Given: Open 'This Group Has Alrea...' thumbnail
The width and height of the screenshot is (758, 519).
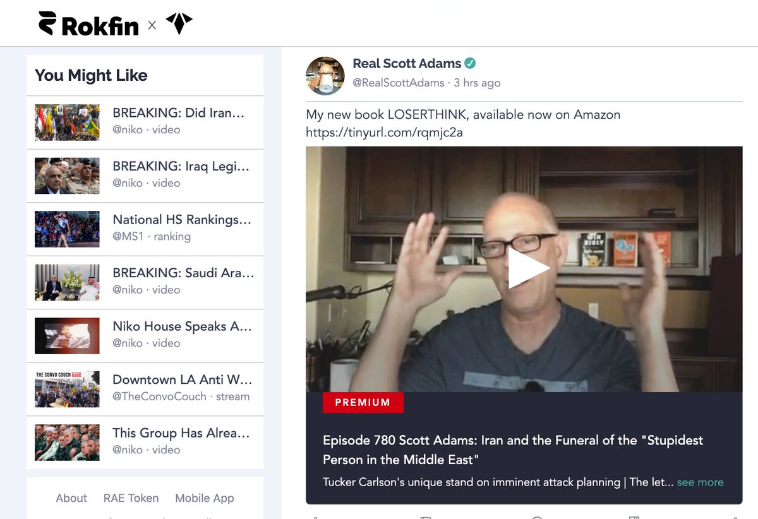Looking at the screenshot, I should (67, 443).
